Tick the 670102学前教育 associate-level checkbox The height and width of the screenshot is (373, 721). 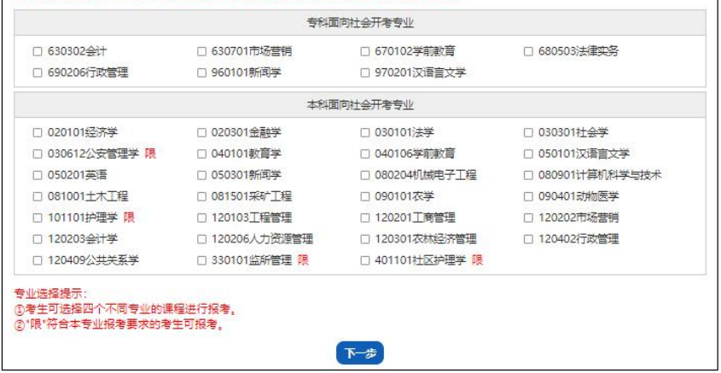point(366,52)
